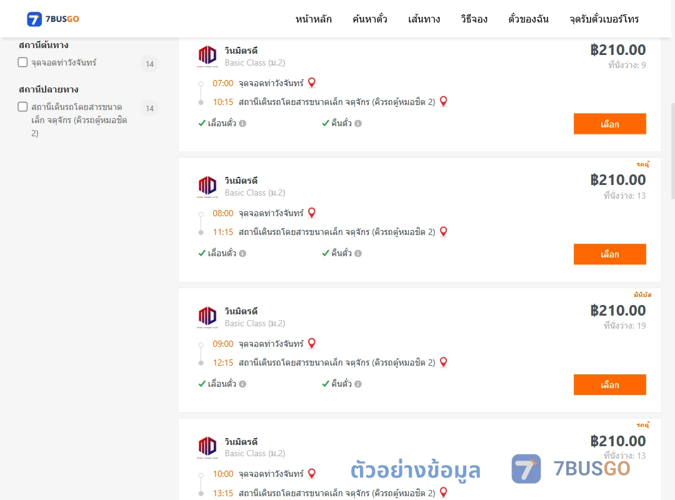Check the จุดจอดท่าวังจันทร์ origin station filter

coord(23,62)
